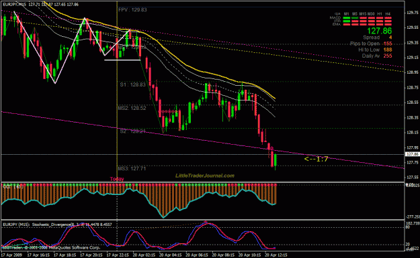
Task: Click the -277.251 value on CCI axis
Action: [x=413, y=217]
